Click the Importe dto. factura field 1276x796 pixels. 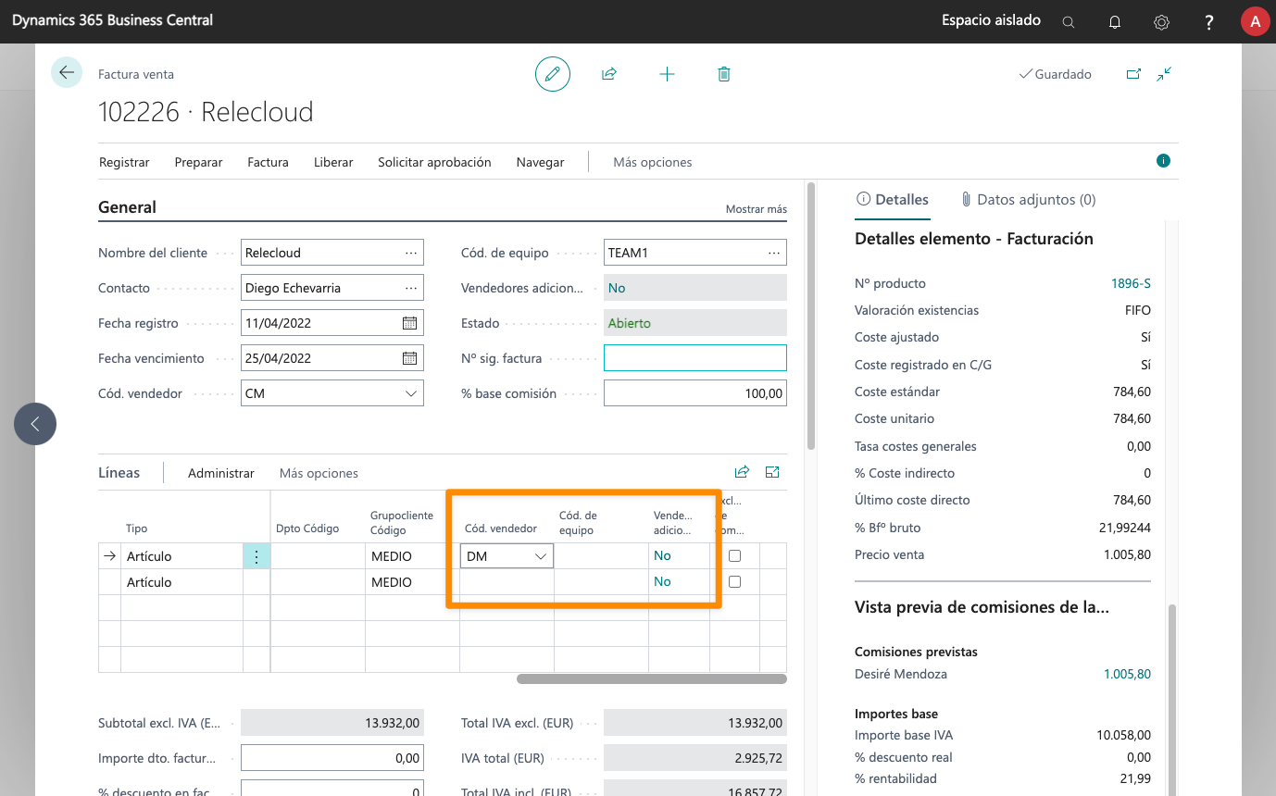point(332,758)
